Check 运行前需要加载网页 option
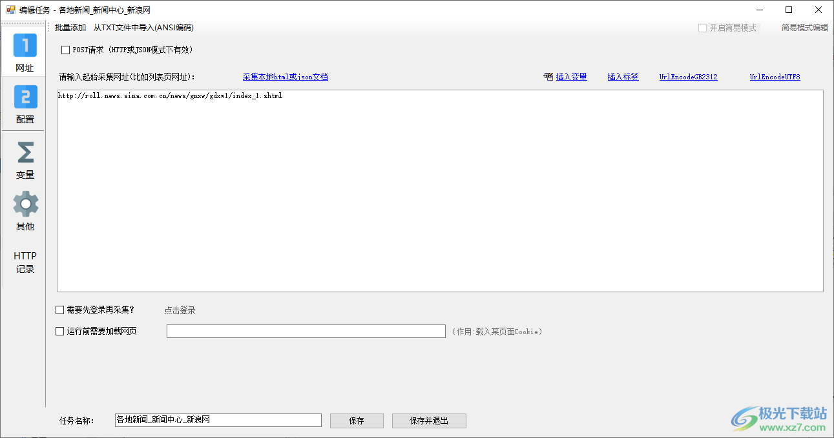 (x=60, y=332)
